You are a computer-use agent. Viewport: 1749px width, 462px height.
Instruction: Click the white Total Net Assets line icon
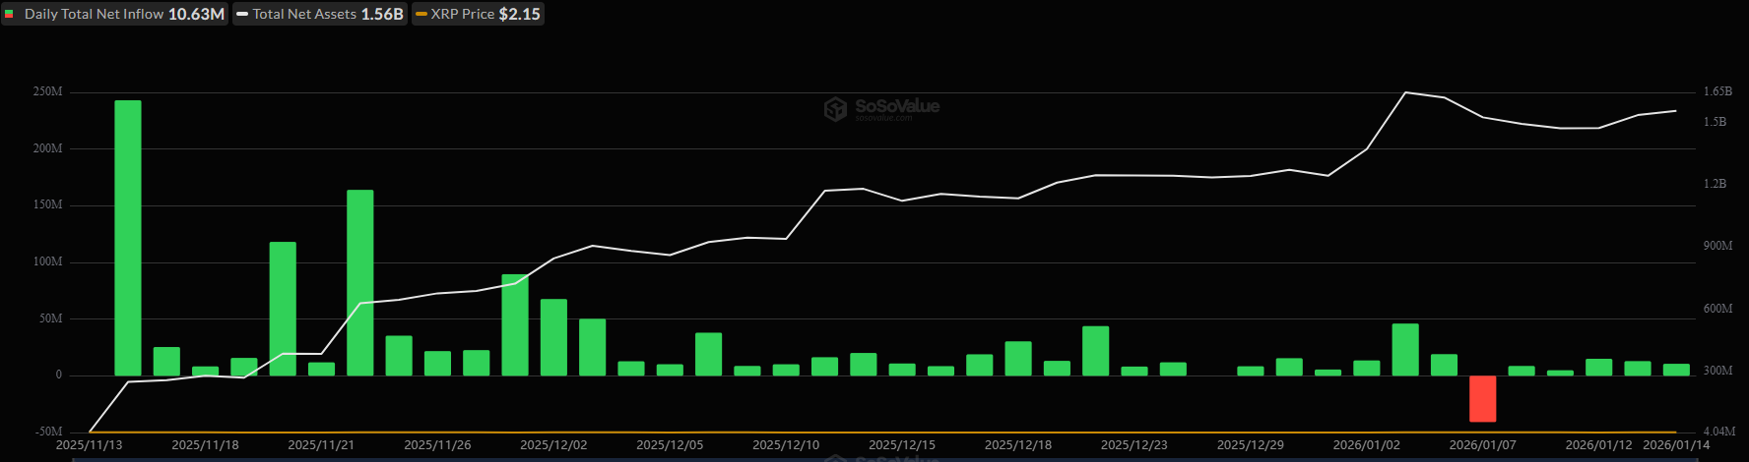click(x=242, y=14)
